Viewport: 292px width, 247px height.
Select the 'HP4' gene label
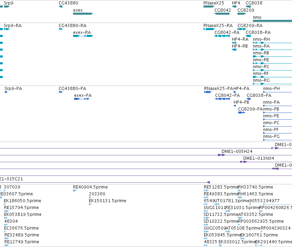tap(236, 3)
